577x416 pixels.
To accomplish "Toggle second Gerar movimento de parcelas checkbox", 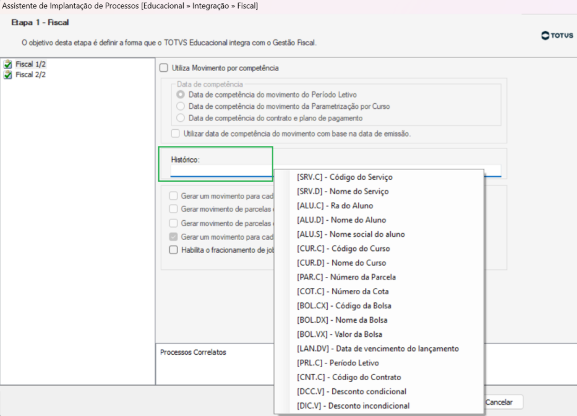I will point(173,223).
